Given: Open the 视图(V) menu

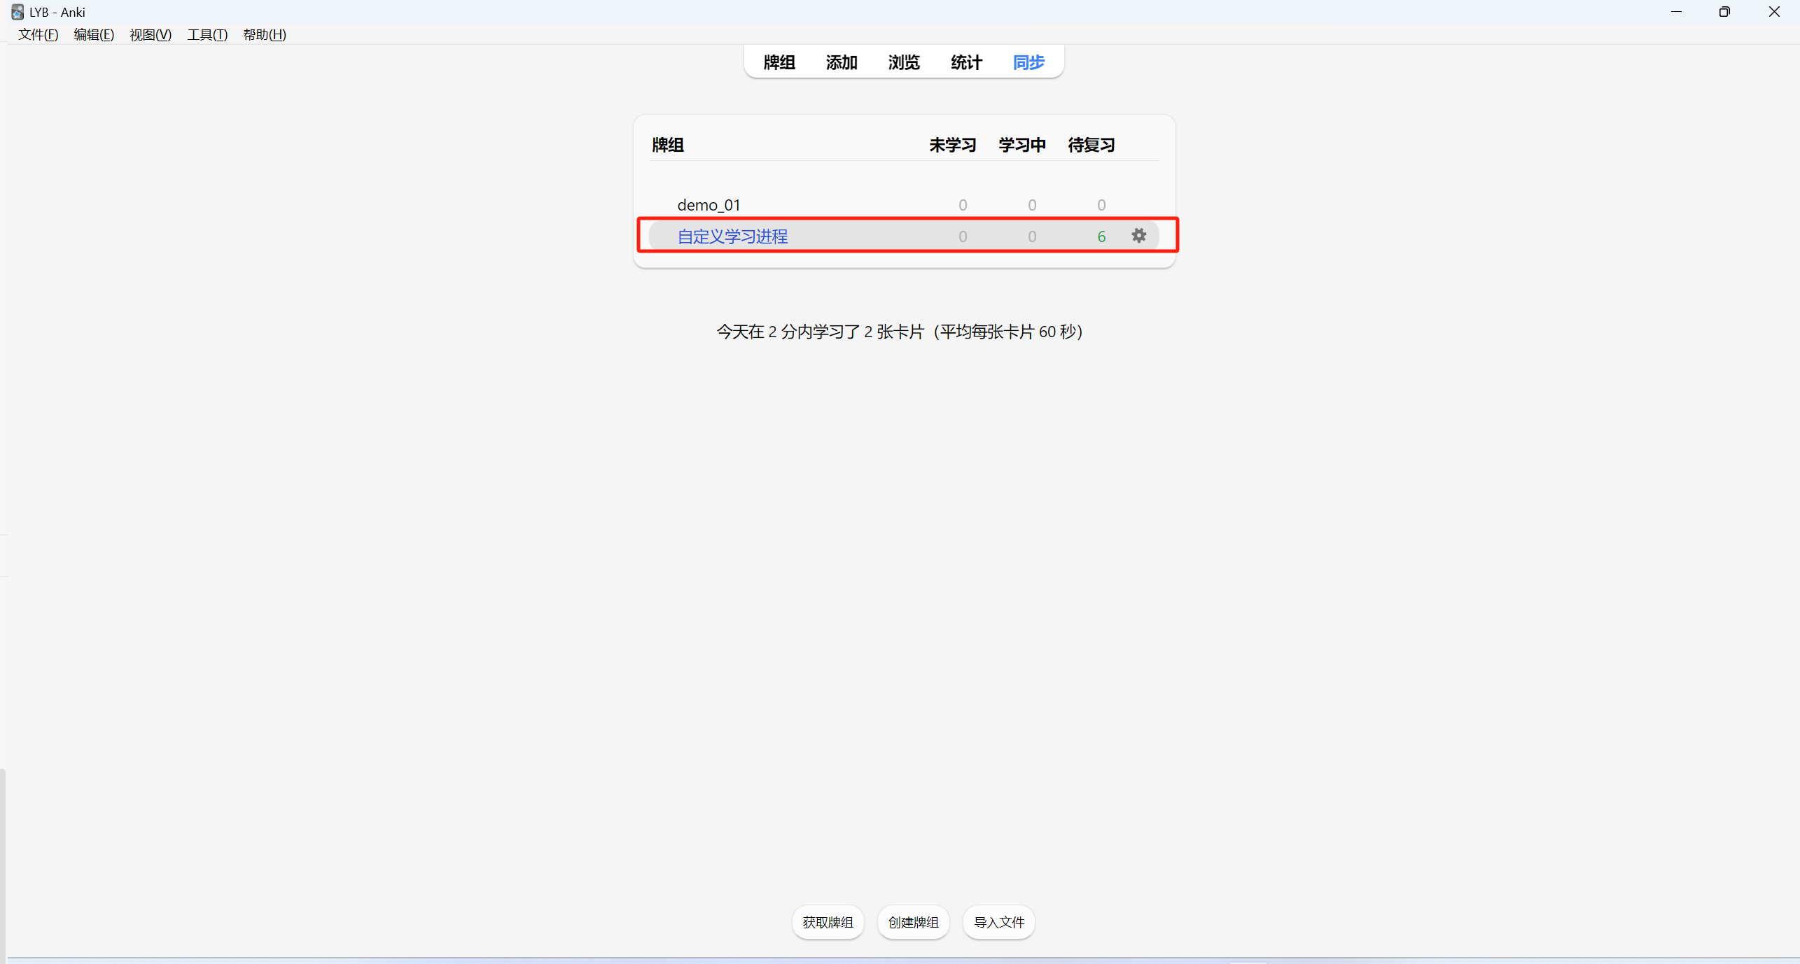Looking at the screenshot, I should coord(150,34).
